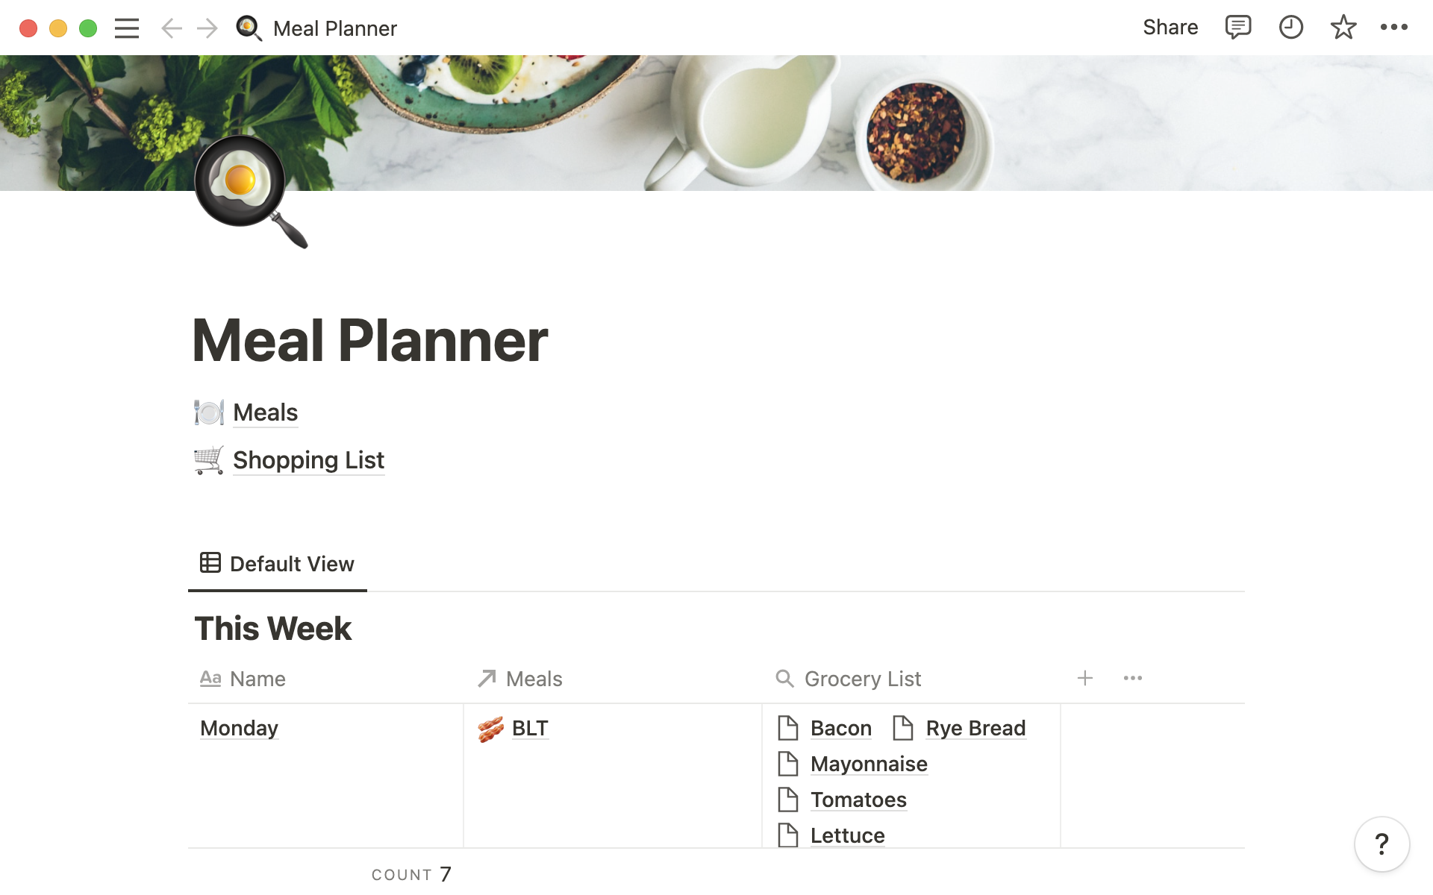Click the Name column type icon

pyautogui.click(x=210, y=677)
